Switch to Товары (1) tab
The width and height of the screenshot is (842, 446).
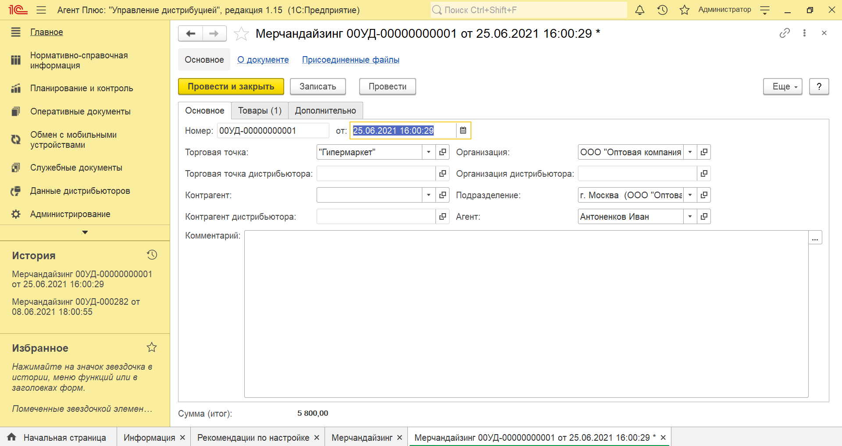tap(260, 111)
